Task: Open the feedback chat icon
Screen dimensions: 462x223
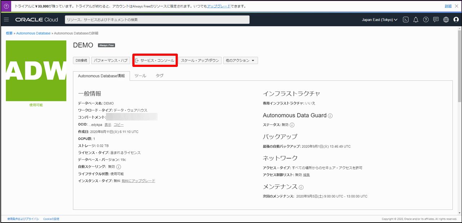Action: coord(436,20)
